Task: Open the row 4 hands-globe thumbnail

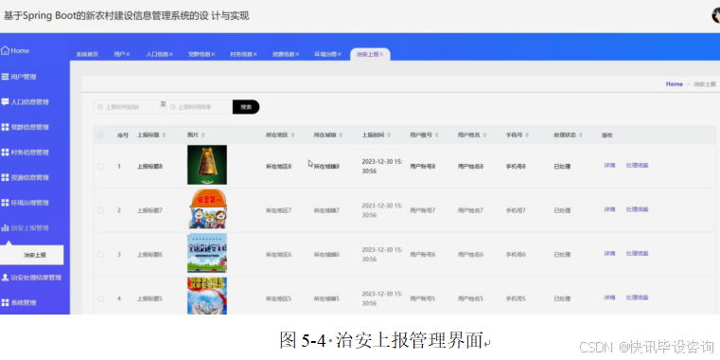Action: tap(207, 296)
